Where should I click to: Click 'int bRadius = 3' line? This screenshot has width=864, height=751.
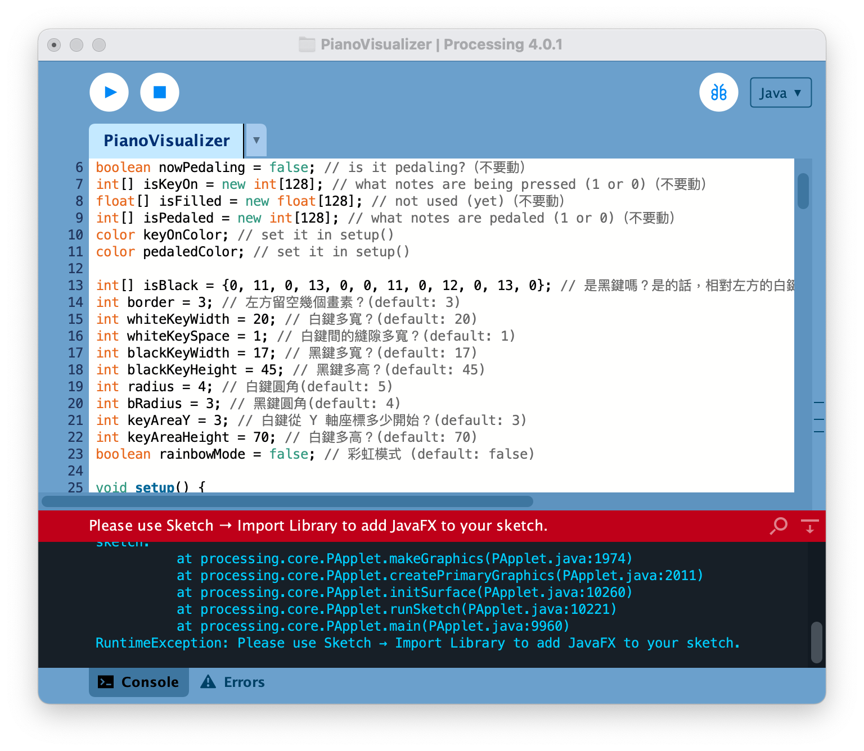248,404
